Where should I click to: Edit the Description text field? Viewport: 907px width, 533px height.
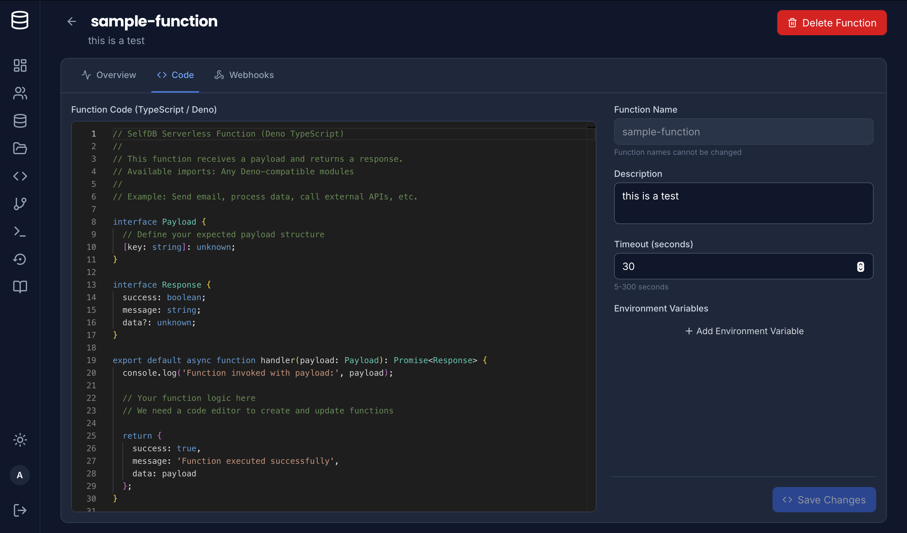743,203
